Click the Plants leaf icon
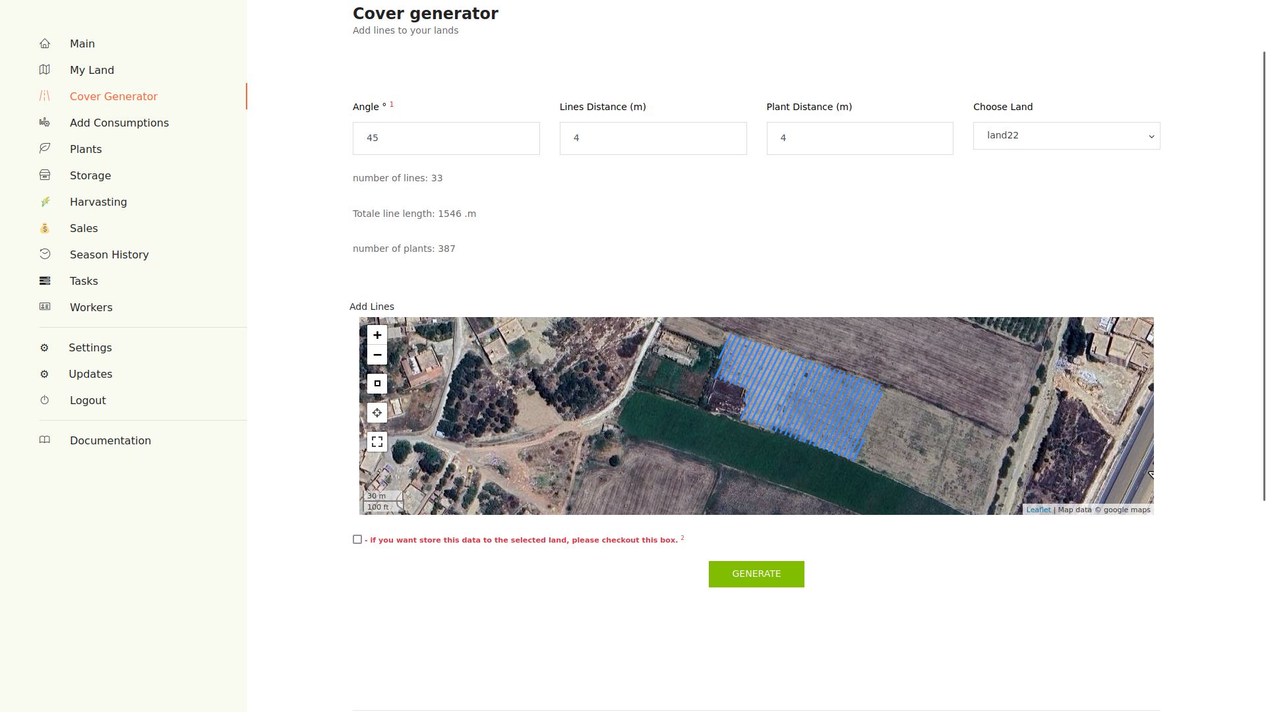 click(45, 149)
